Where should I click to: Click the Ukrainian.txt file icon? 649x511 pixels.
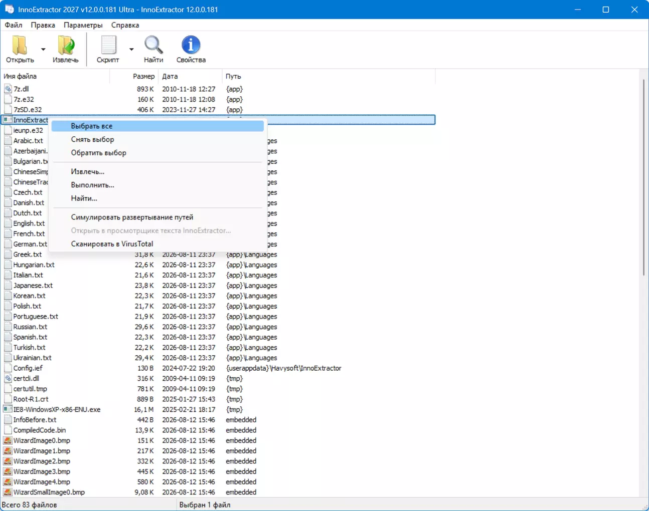click(x=8, y=358)
